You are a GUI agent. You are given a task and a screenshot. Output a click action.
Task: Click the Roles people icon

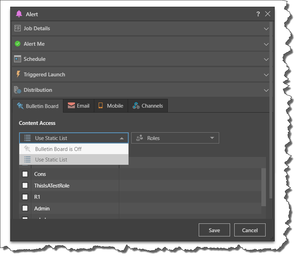[x=139, y=138]
